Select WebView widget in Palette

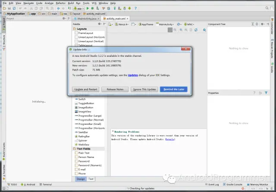[84, 145]
